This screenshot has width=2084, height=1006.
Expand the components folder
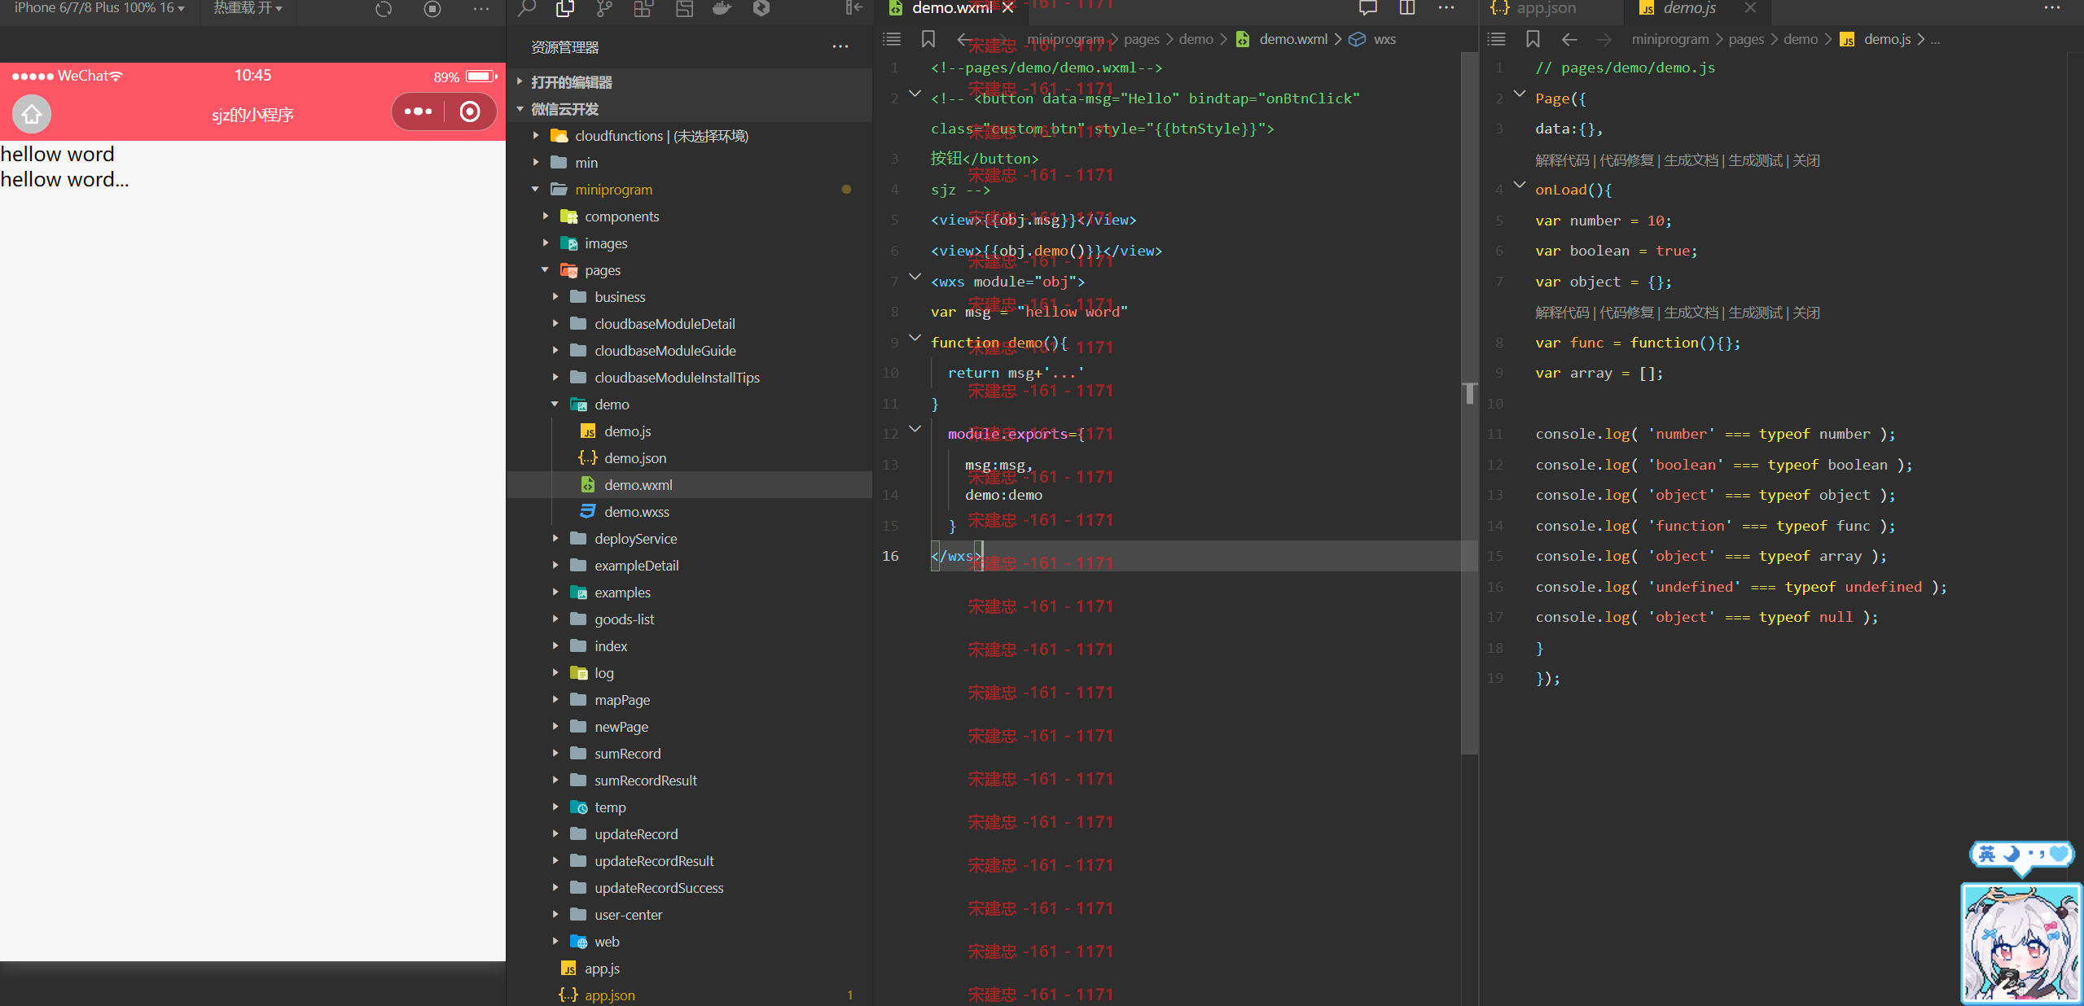tap(546, 217)
